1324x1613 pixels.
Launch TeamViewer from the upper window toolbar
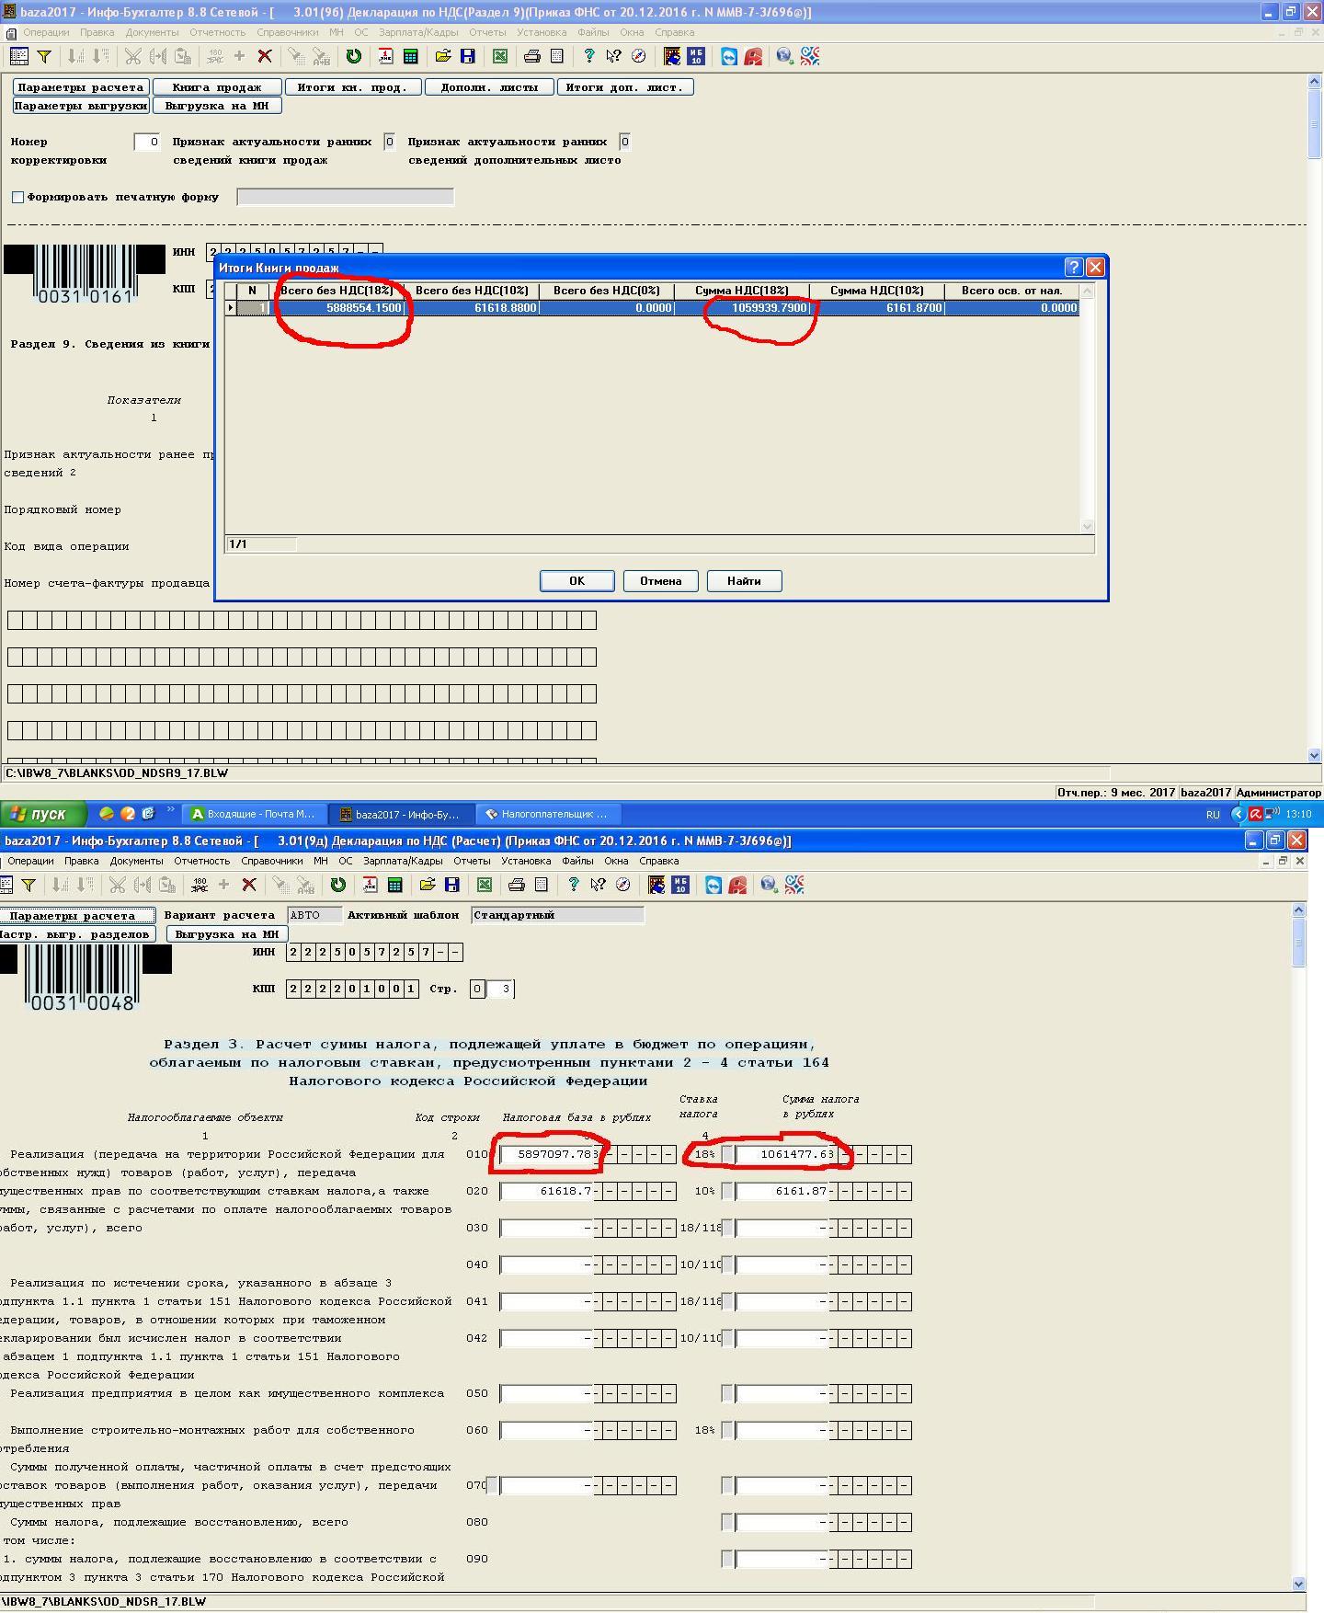[x=728, y=56]
